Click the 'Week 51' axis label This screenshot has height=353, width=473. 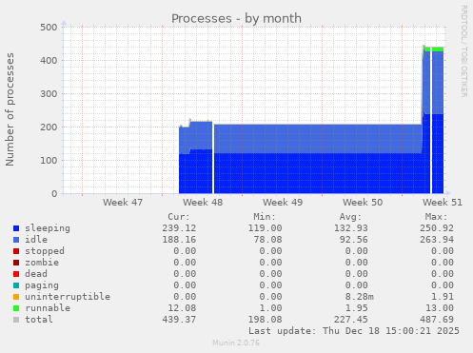443,203
